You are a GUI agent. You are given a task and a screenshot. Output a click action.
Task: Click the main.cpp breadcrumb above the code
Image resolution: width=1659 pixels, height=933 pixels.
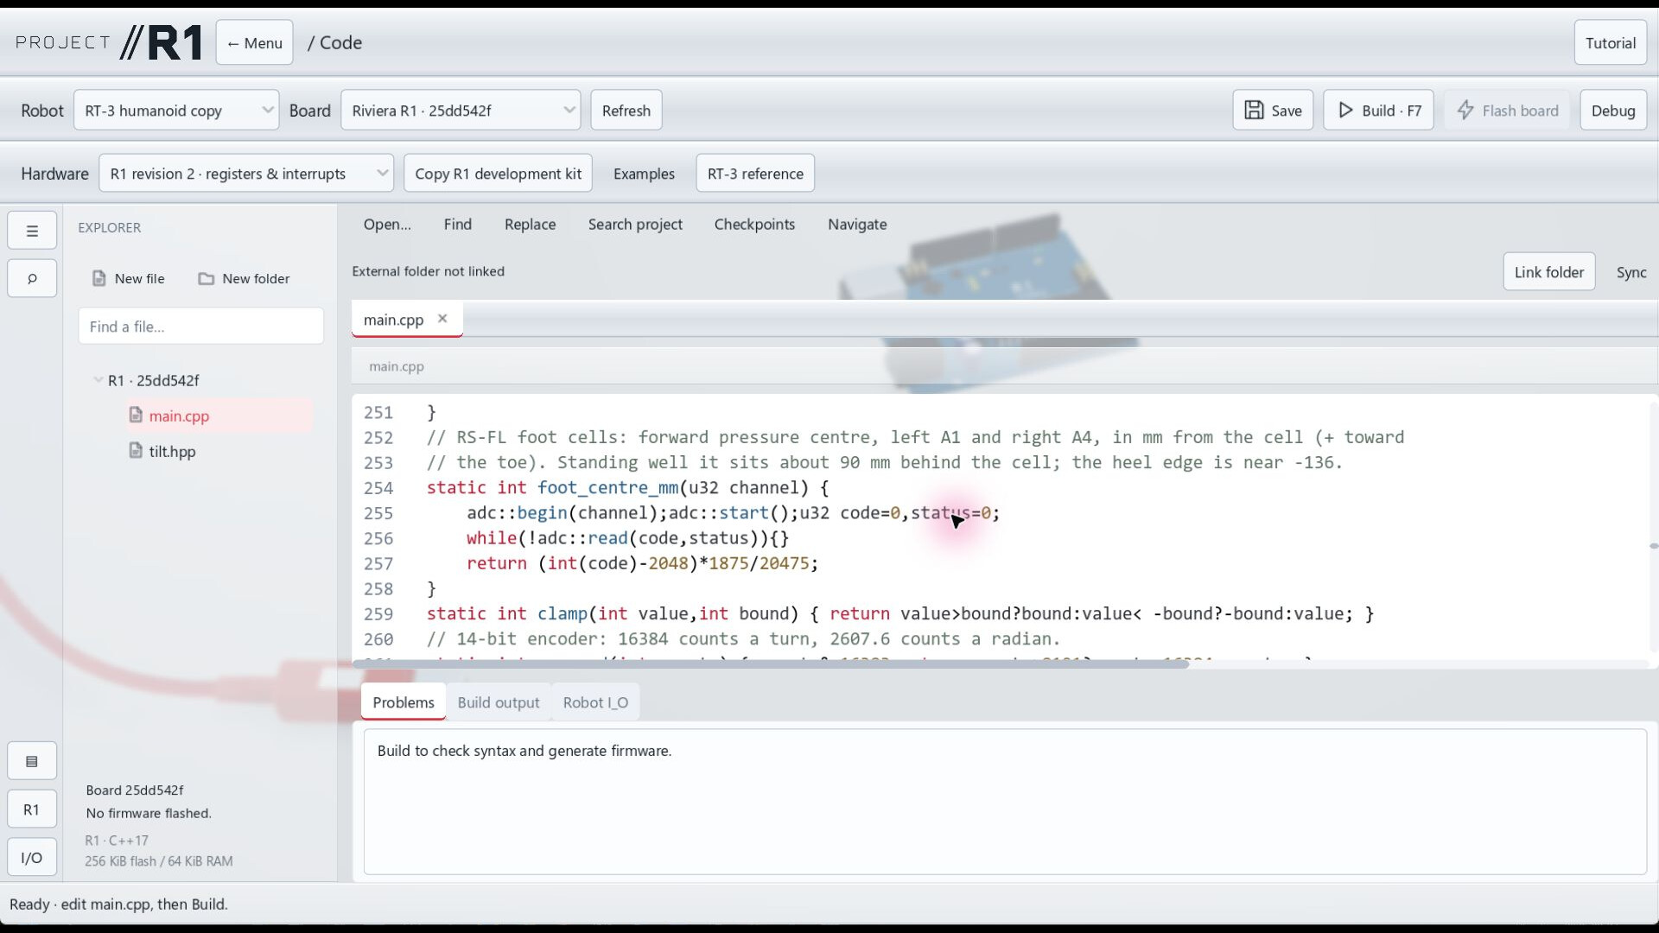click(x=397, y=366)
